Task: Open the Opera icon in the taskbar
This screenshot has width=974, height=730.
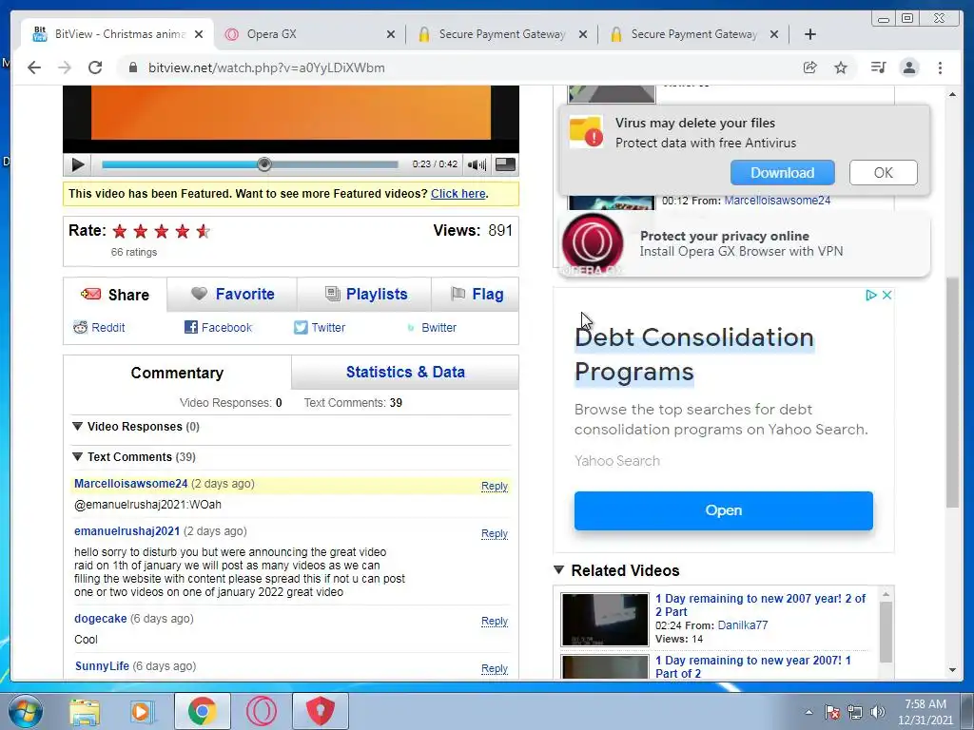Action: [x=261, y=711]
